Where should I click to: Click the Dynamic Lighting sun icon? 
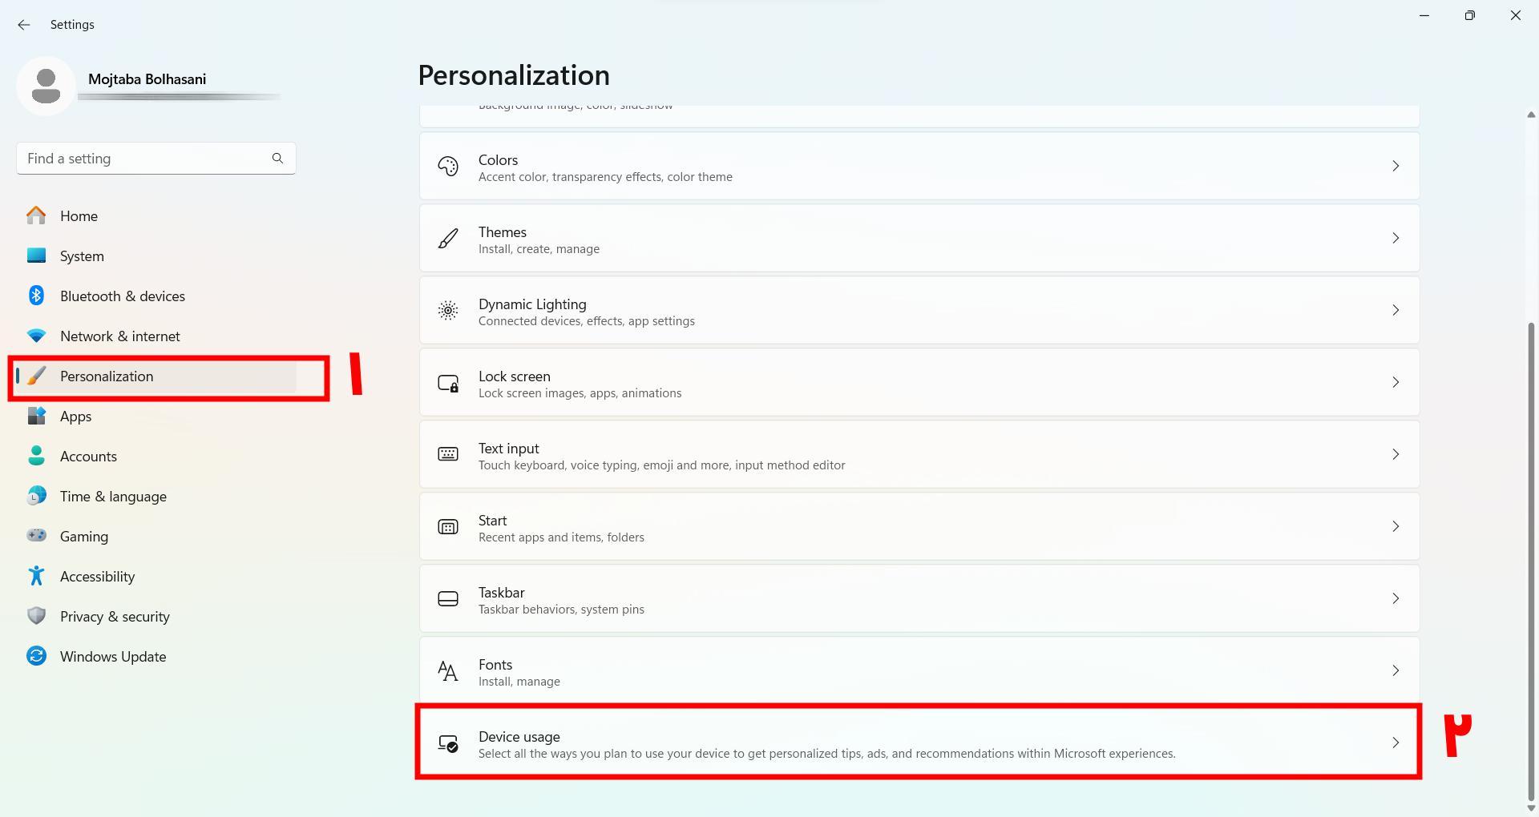[x=448, y=310]
